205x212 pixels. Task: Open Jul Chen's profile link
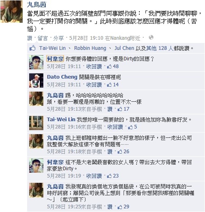[124, 48]
